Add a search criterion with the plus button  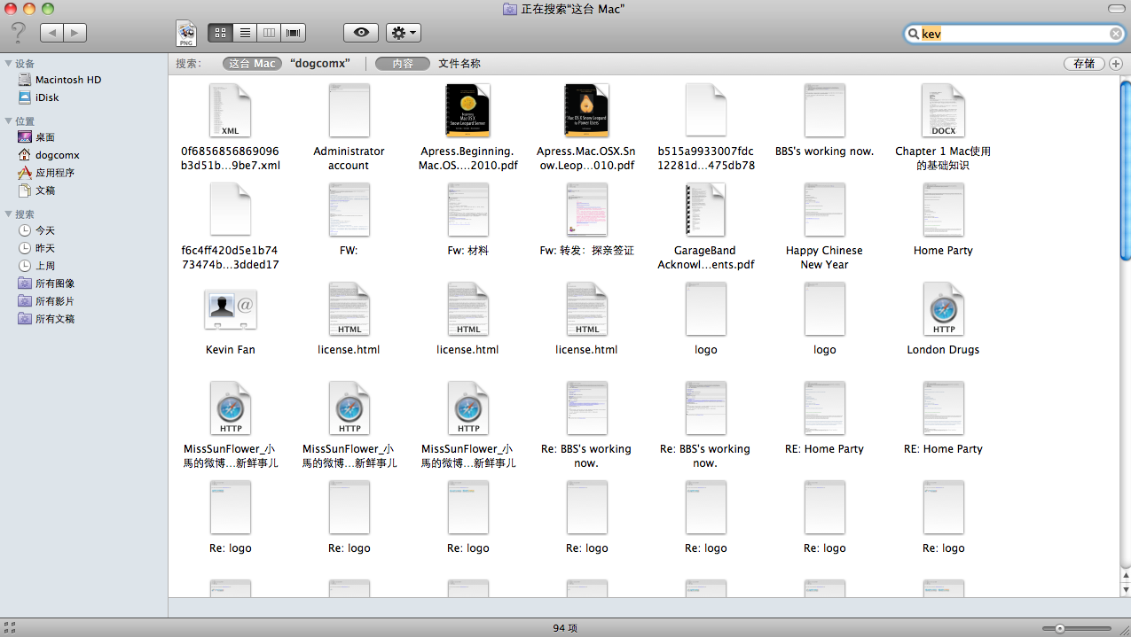click(x=1116, y=64)
